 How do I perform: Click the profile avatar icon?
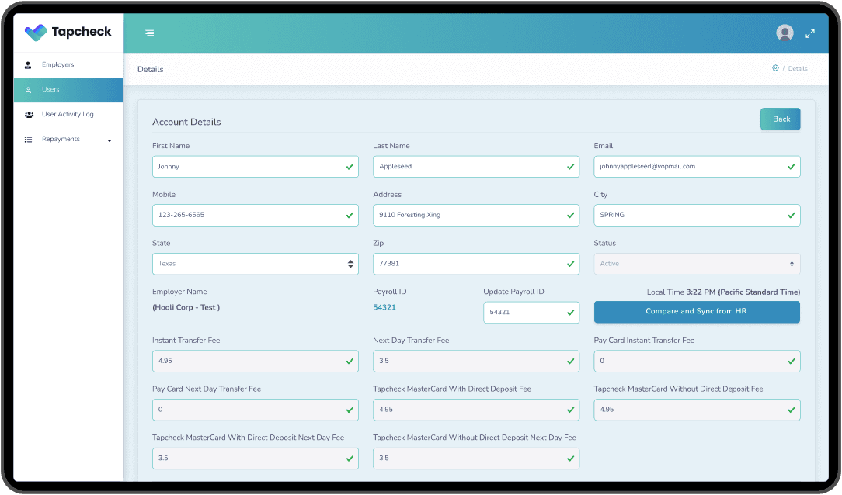[785, 33]
